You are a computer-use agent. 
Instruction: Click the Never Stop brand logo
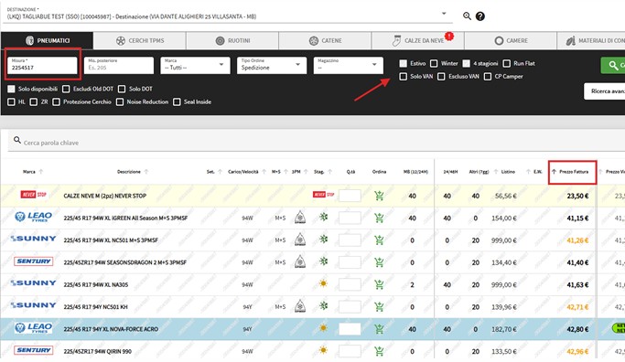[x=34, y=195]
